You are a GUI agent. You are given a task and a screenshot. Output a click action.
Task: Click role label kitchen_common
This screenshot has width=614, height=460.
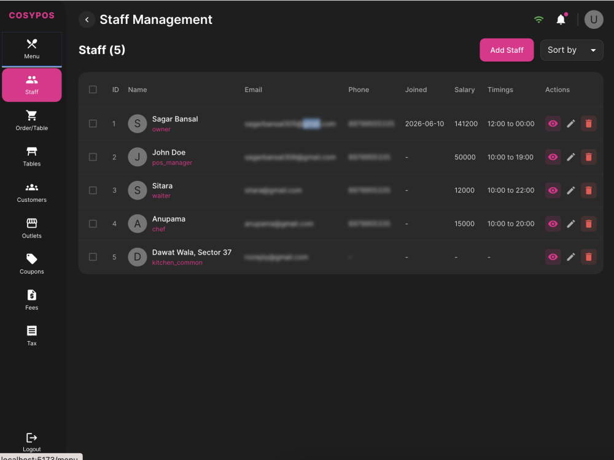pyautogui.click(x=177, y=263)
